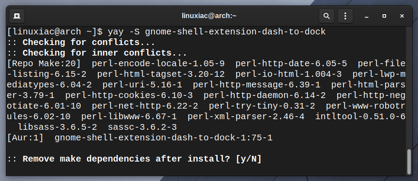Click the [linuxiac@arch ~]$ shell prompt
Image resolution: width=418 pixels, height=181 pixels.
(55, 32)
